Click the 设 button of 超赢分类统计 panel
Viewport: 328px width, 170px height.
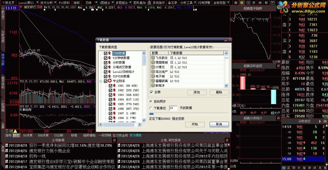tap(278, 118)
